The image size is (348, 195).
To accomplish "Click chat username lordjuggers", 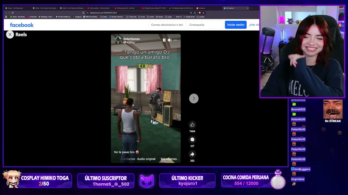I will (301, 169).
